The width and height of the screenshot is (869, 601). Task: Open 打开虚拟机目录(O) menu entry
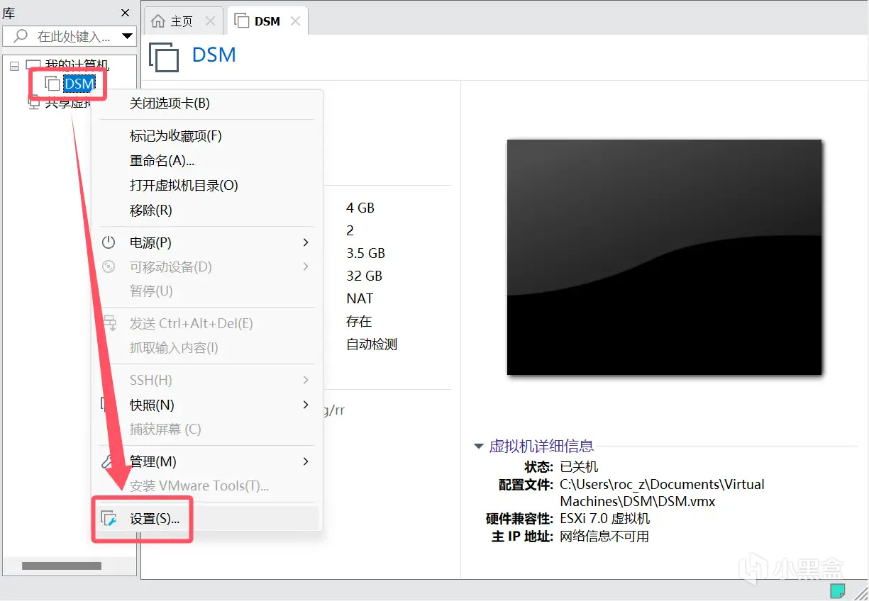207,185
